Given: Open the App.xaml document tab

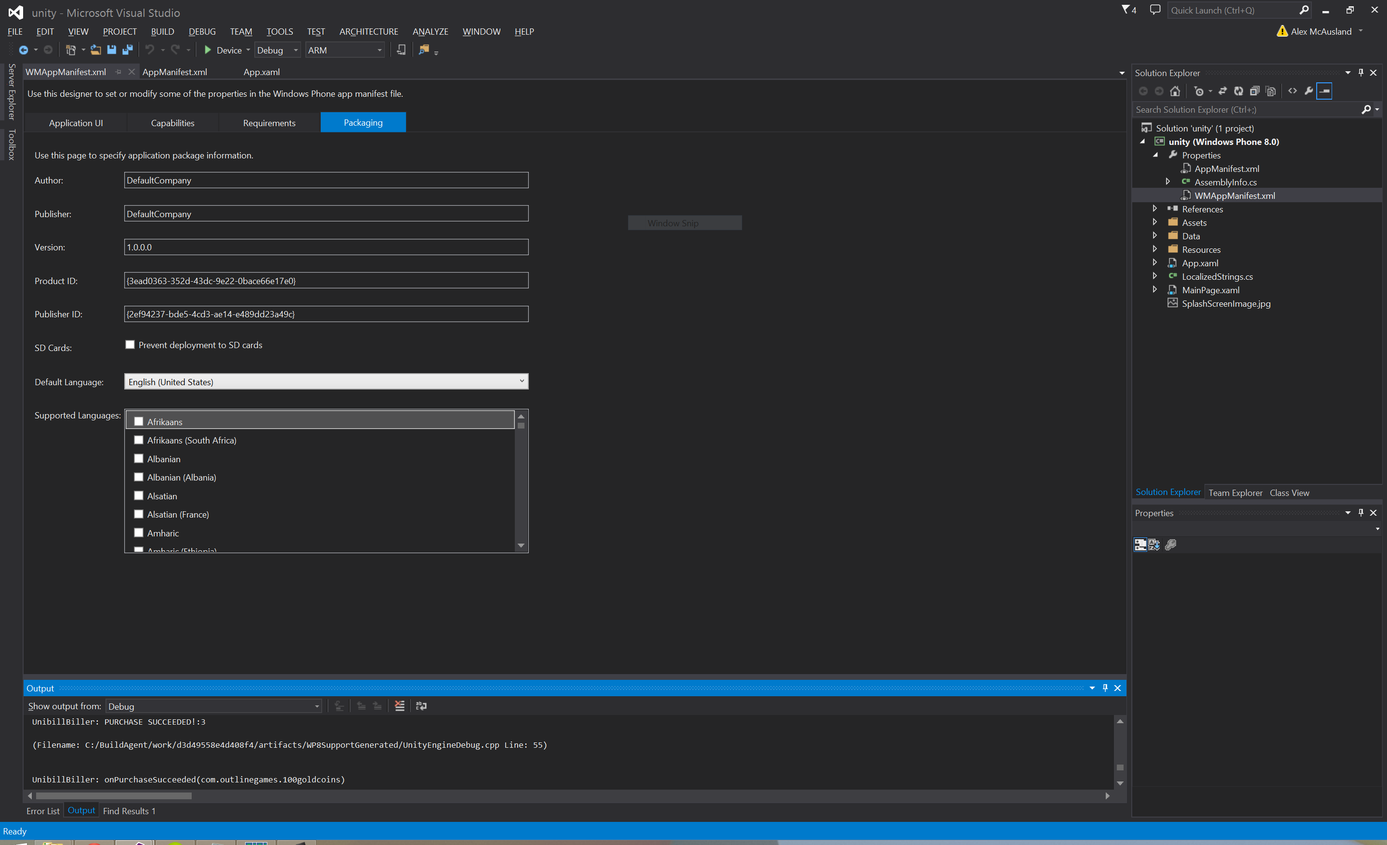Looking at the screenshot, I should pos(262,72).
